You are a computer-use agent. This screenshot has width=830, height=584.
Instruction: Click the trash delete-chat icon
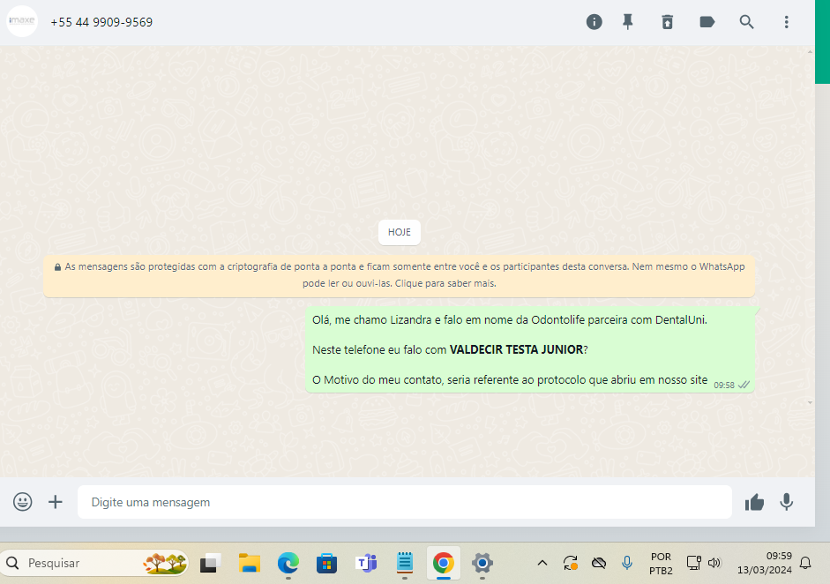click(x=667, y=22)
